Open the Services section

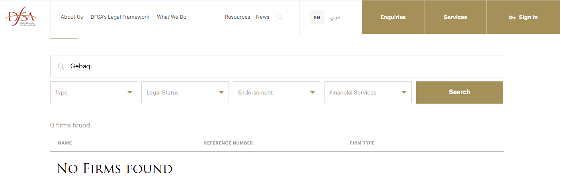[455, 17]
